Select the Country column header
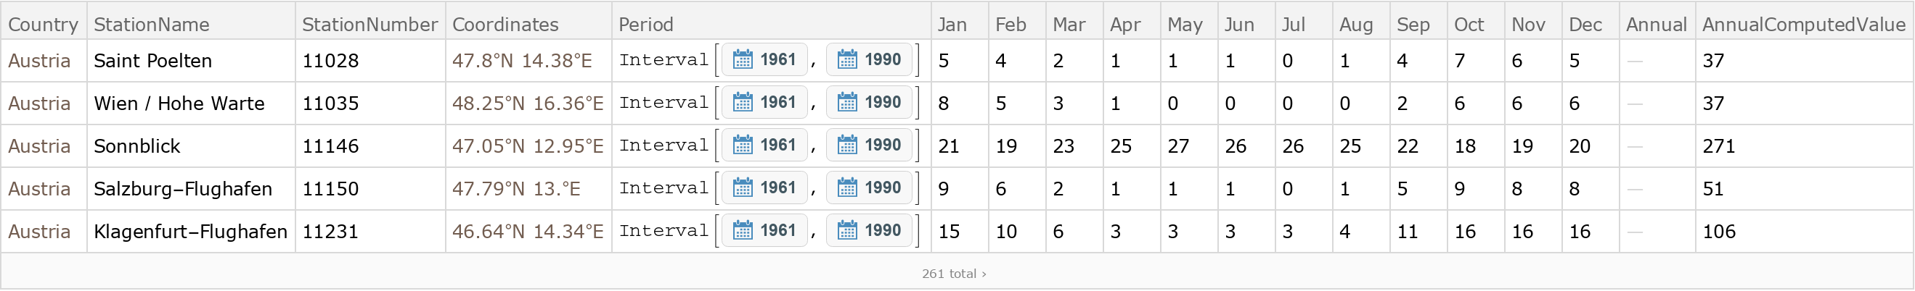The height and width of the screenshot is (291, 1915). point(43,25)
